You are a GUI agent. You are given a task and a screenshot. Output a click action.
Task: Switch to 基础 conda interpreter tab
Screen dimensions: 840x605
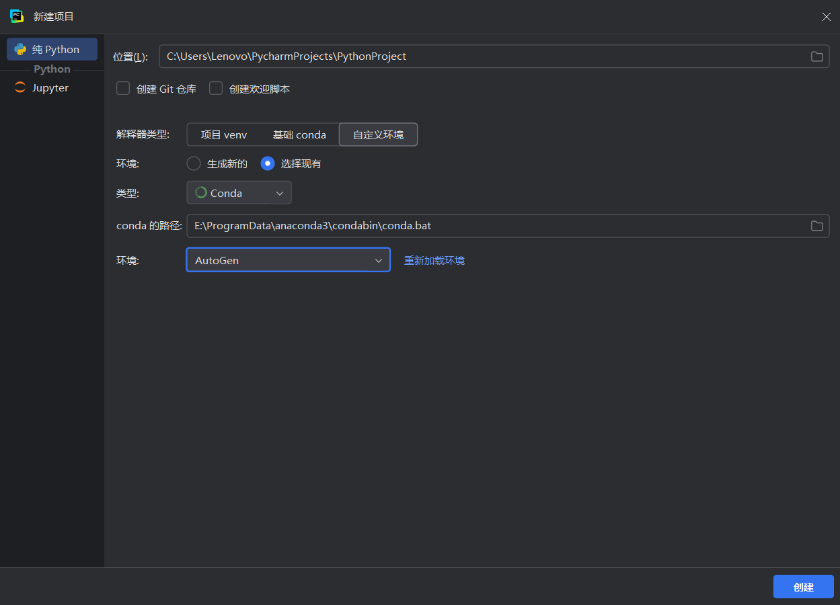coord(299,134)
